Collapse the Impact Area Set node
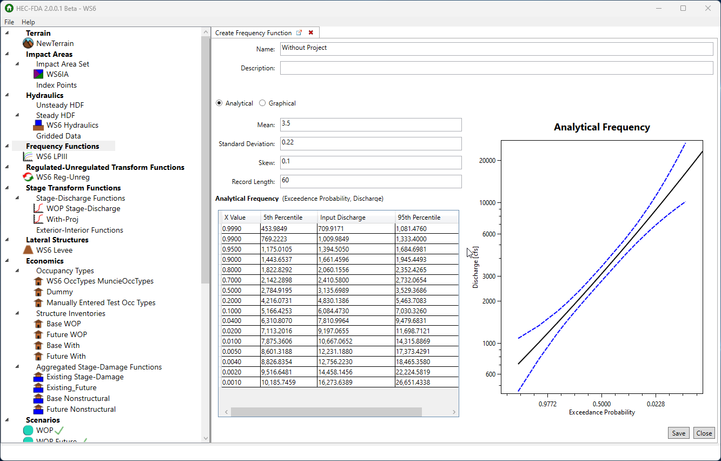The image size is (721, 461). click(17, 64)
